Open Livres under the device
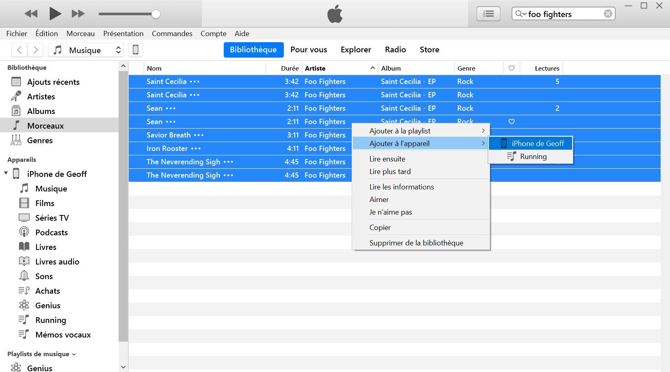 coord(46,247)
